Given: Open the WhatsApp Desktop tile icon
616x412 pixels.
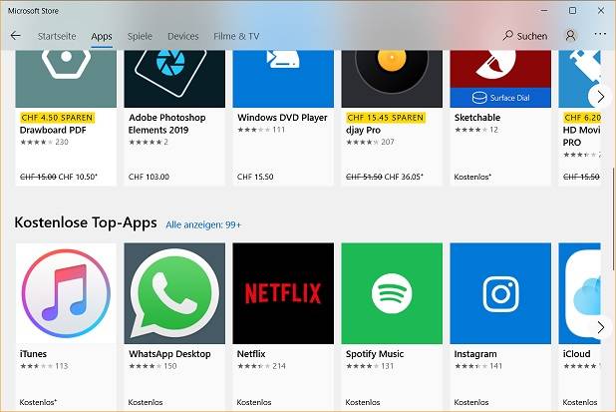Looking at the screenshot, I should (x=174, y=293).
